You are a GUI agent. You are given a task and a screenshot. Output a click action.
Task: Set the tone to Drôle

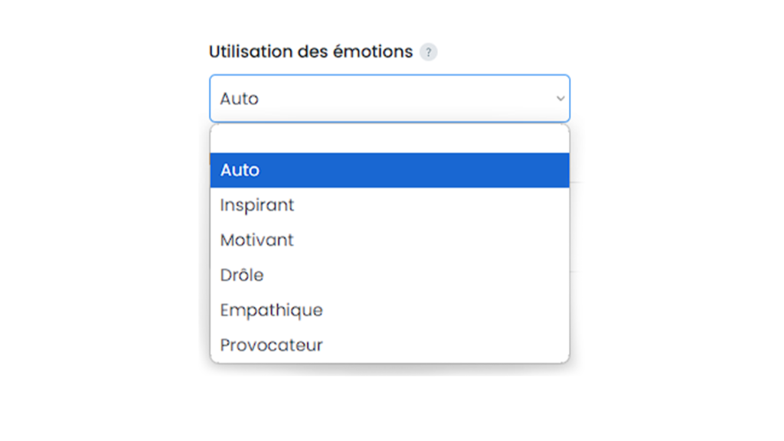tap(390, 275)
